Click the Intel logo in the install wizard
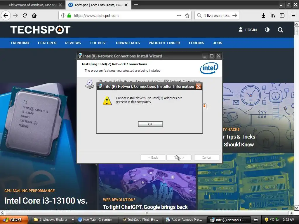This screenshot has width=299, height=224. [209, 68]
